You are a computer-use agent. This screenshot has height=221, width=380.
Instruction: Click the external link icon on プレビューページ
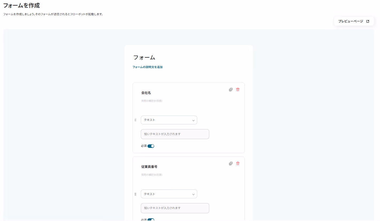pos(368,21)
